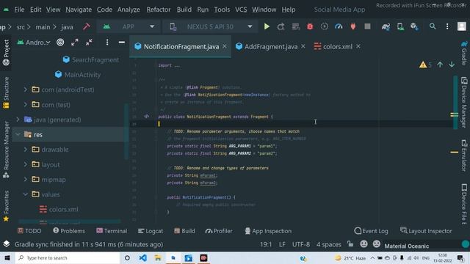
Task: Click the warnings indicator triangle
Action: coord(423,65)
